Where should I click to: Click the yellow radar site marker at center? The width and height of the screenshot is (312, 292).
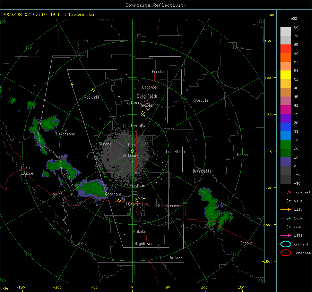point(132,151)
